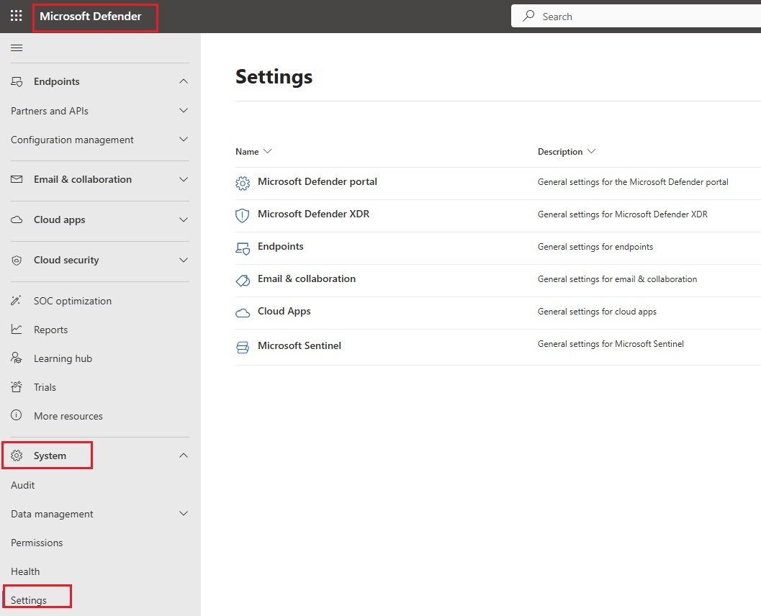The width and height of the screenshot is (761, 616).
Task: Click the Microsoft Defender XDR shield icon
Action: coord(242,215)
